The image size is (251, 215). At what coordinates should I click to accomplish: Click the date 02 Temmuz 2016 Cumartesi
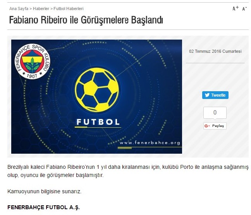coord(215,51)
